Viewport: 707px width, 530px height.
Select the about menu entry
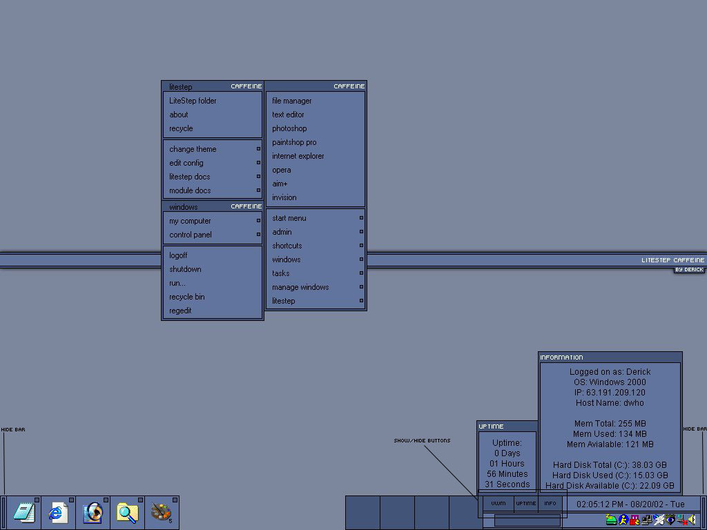[x=213, y=115]
